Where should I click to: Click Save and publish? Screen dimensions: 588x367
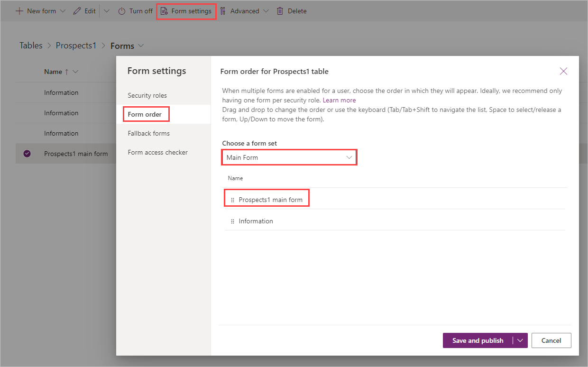coord(478,340)
